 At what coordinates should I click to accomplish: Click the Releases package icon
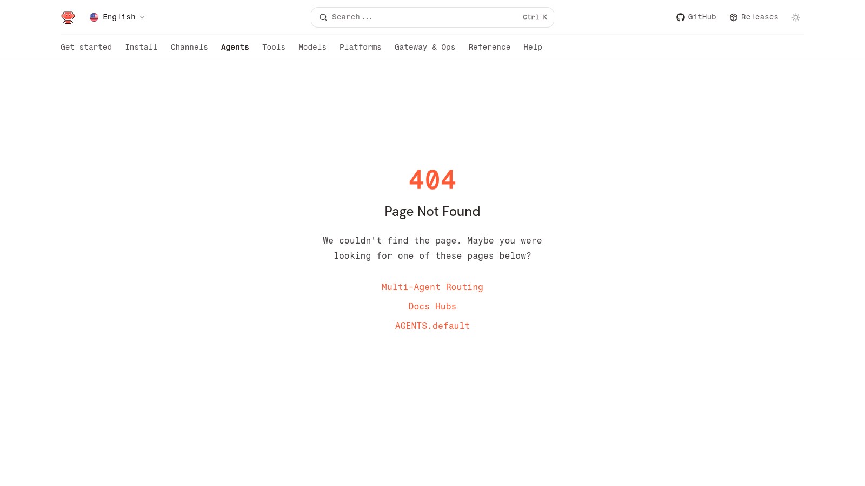734,17
